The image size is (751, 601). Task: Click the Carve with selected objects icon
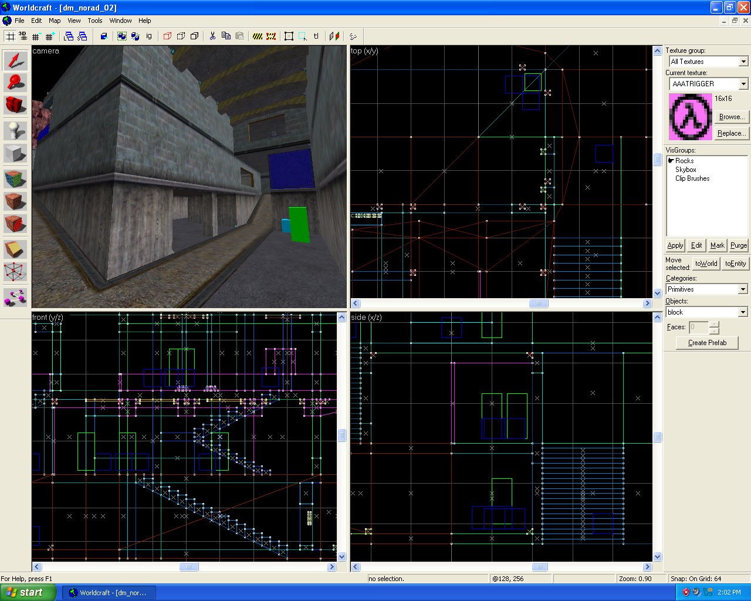click(x=103, y=36)
